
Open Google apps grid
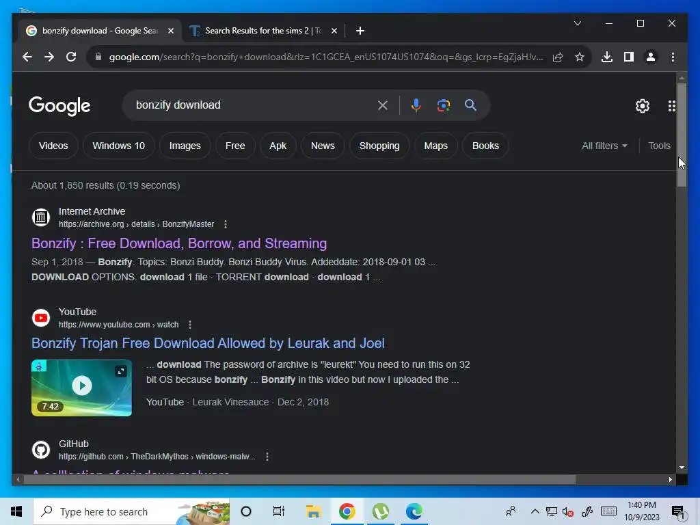pyautogui.click(x=671, y=106)
